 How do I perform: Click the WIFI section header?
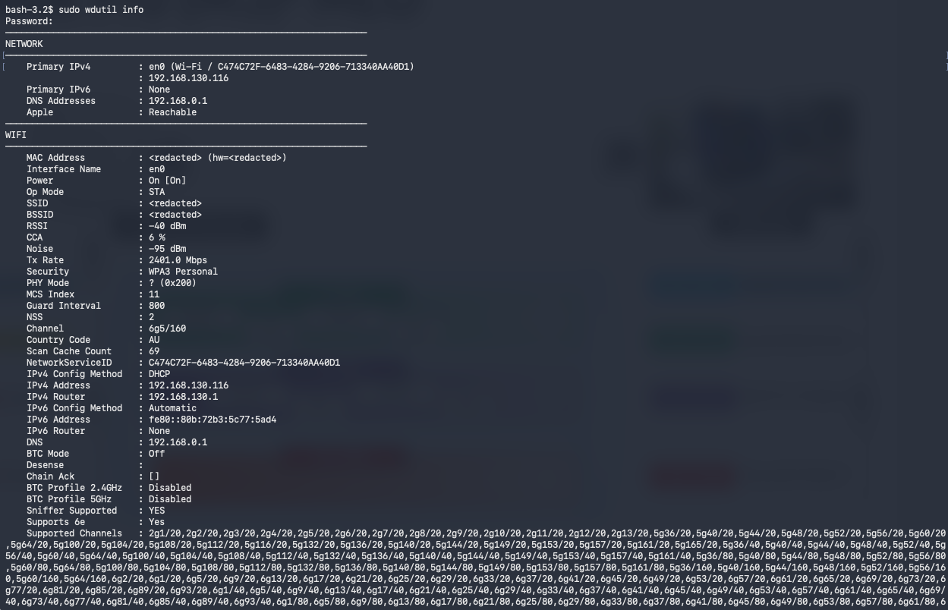coord(16,135)
